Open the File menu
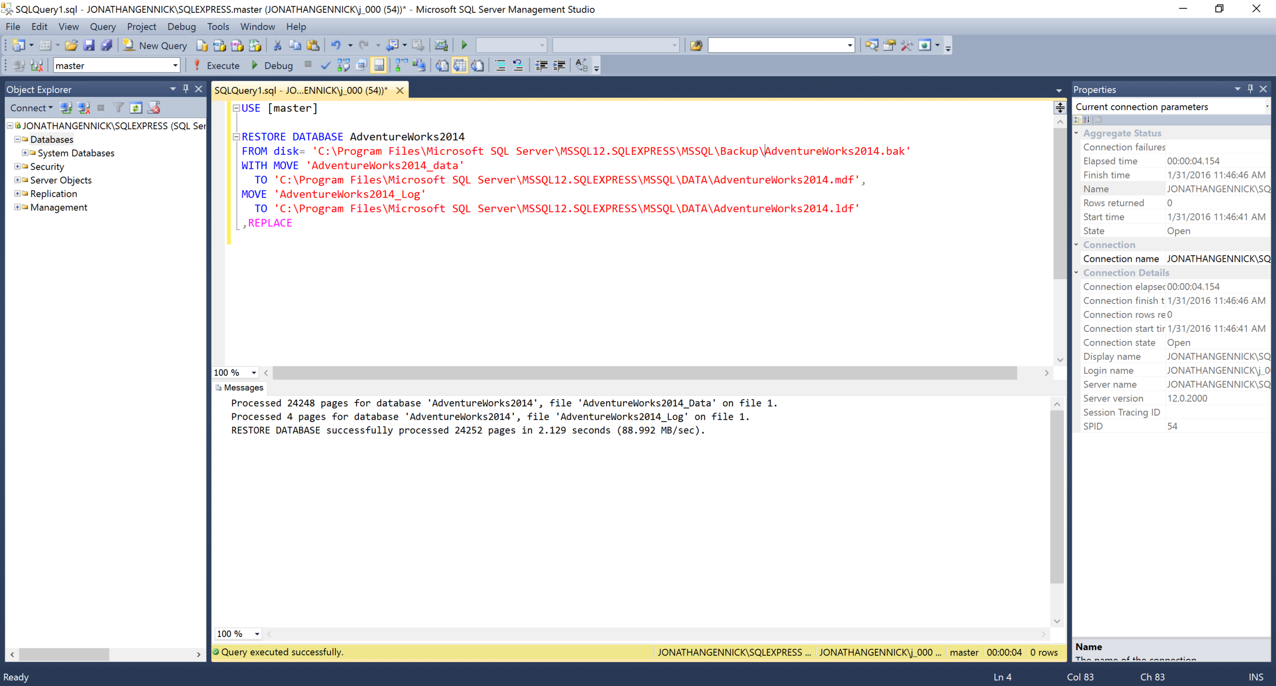Screen dimensions: 1276x686 [x=13, y=27]
